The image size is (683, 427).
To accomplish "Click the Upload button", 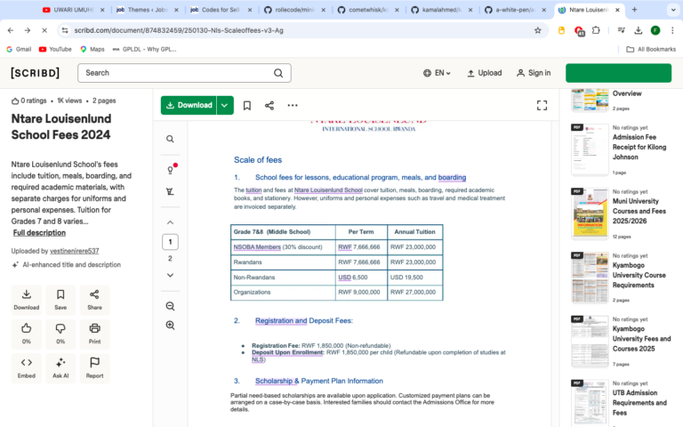I will pyautogui.click(x=485, y=73).
